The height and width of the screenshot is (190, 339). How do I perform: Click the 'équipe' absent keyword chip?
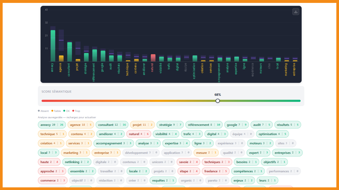pyautogui.click(x=242, y=134)
